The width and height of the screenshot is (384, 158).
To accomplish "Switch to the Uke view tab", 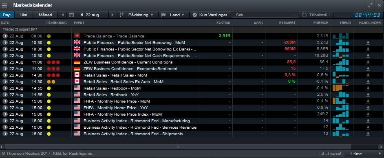I will 24,15.
